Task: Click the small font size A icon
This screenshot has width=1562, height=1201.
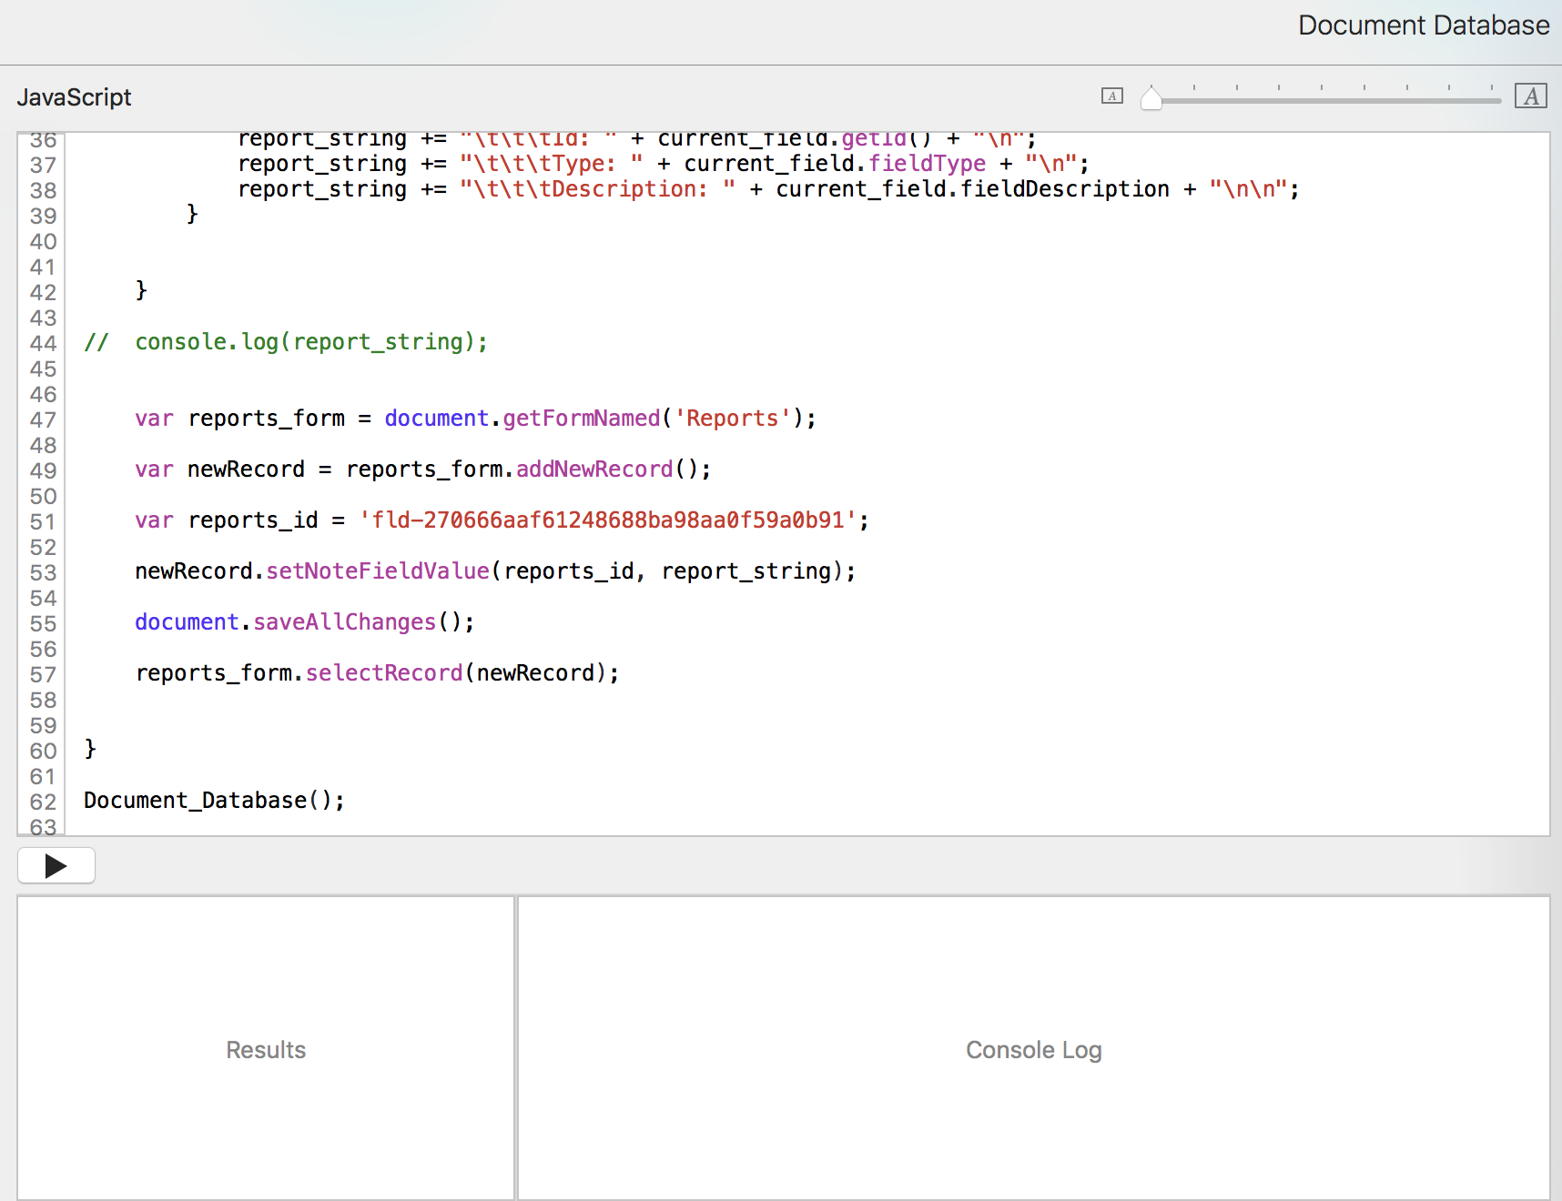Action: pos(1111,96)
